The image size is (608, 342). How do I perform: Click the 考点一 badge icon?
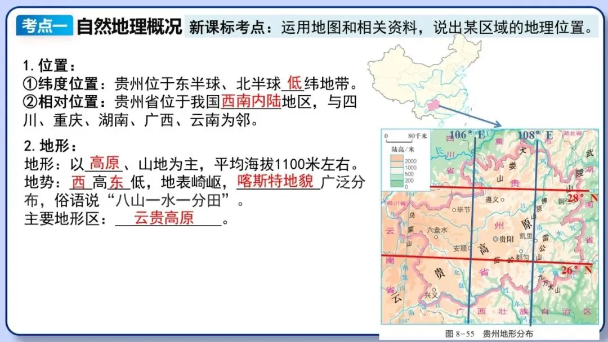42,24
